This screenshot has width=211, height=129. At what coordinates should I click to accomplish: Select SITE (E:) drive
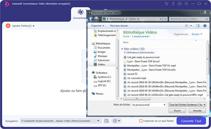point(100,85)
